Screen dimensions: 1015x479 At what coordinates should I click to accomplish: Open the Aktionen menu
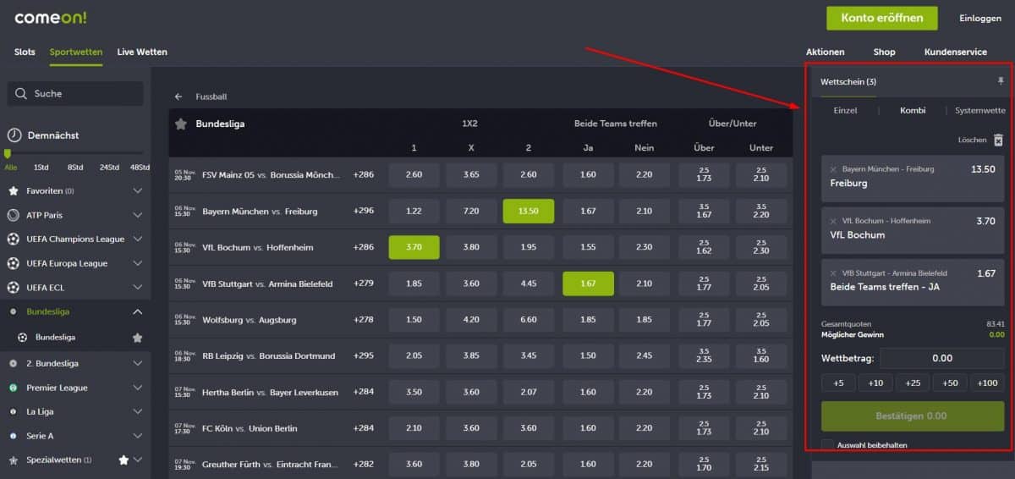825,52
